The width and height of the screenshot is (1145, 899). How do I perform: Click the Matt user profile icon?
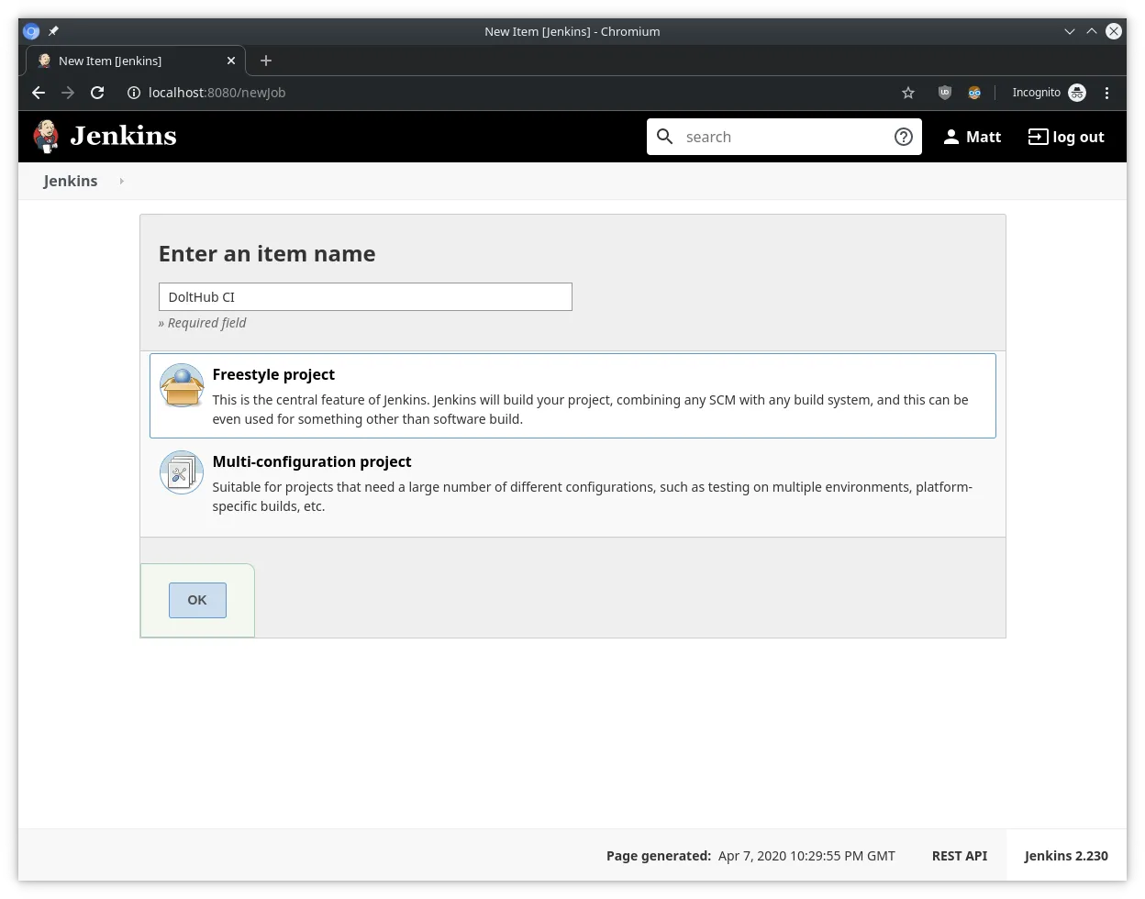(x=951, y=136)
